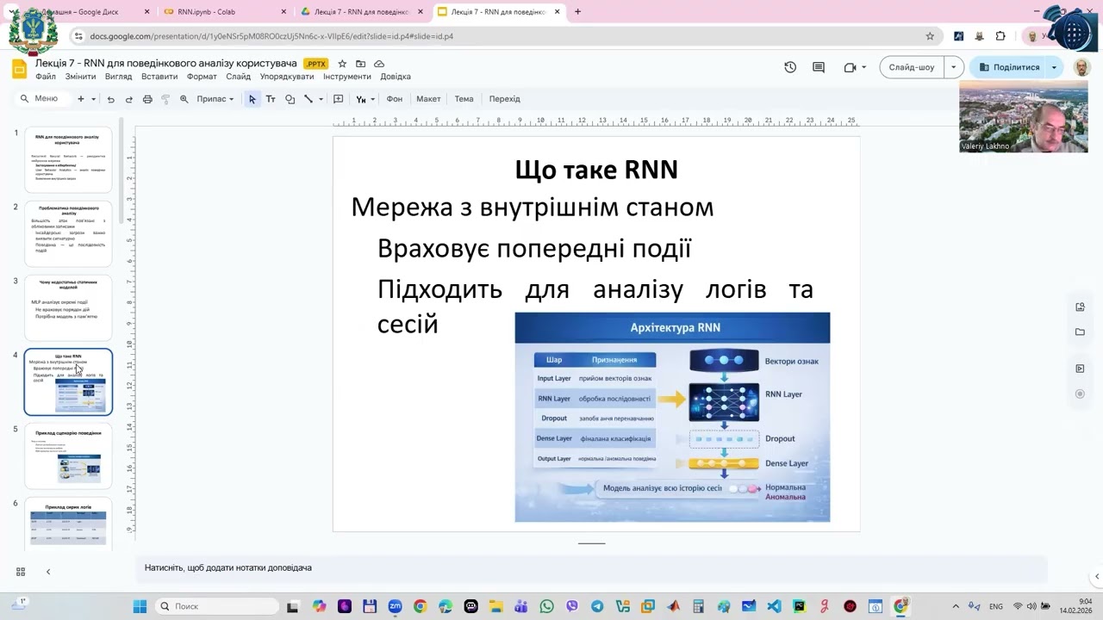1103x620 pixels.
Task: Collapse the filmstrip with the left chevron
Action: click(48, 572)
